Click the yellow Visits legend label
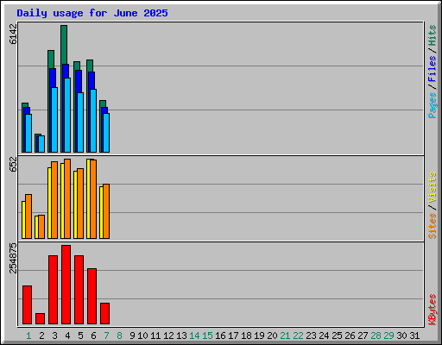Viewport: 442px width, 345px height. 432,188
